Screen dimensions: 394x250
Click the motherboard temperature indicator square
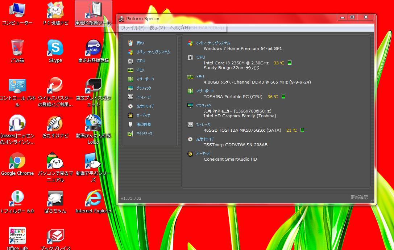[x=283, y=96]
